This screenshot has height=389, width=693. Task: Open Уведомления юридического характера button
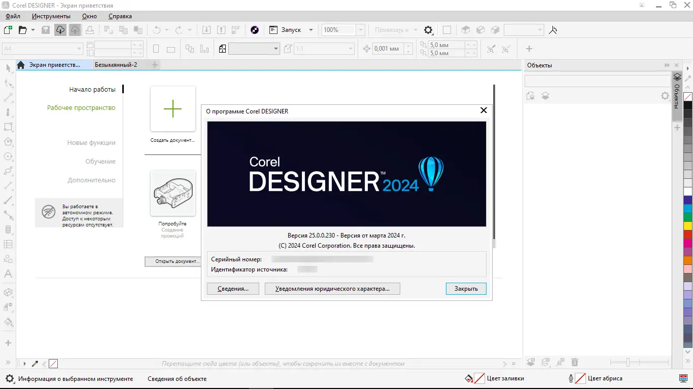coord(332,289)
